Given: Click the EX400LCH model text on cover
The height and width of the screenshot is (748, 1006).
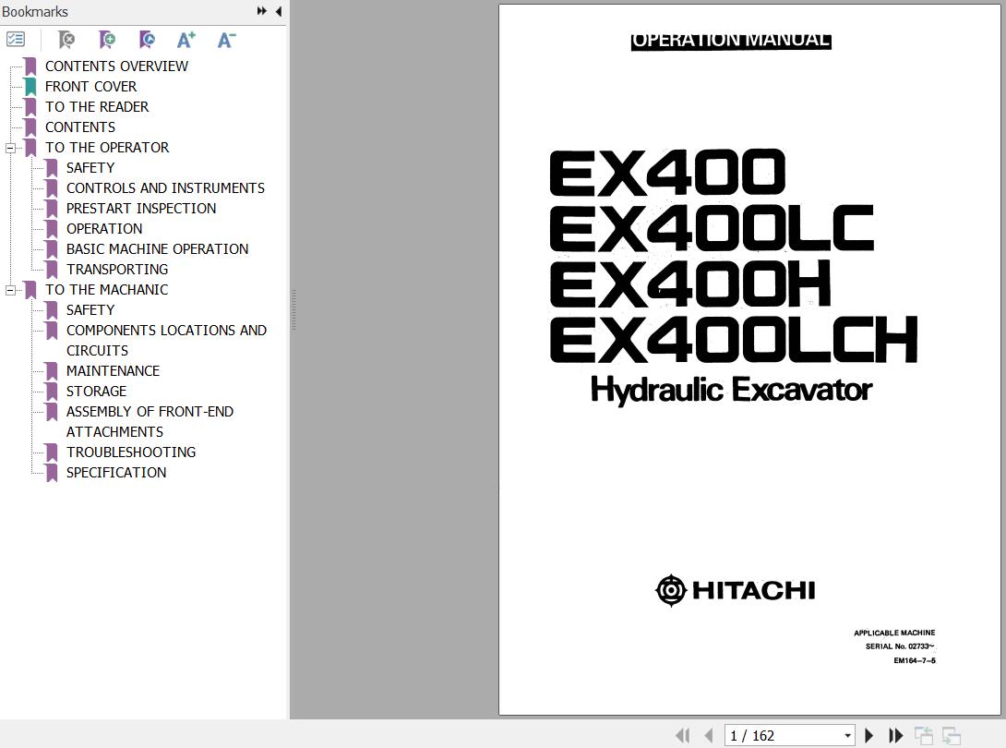Looking at the screenshot, I should point(734,339).
